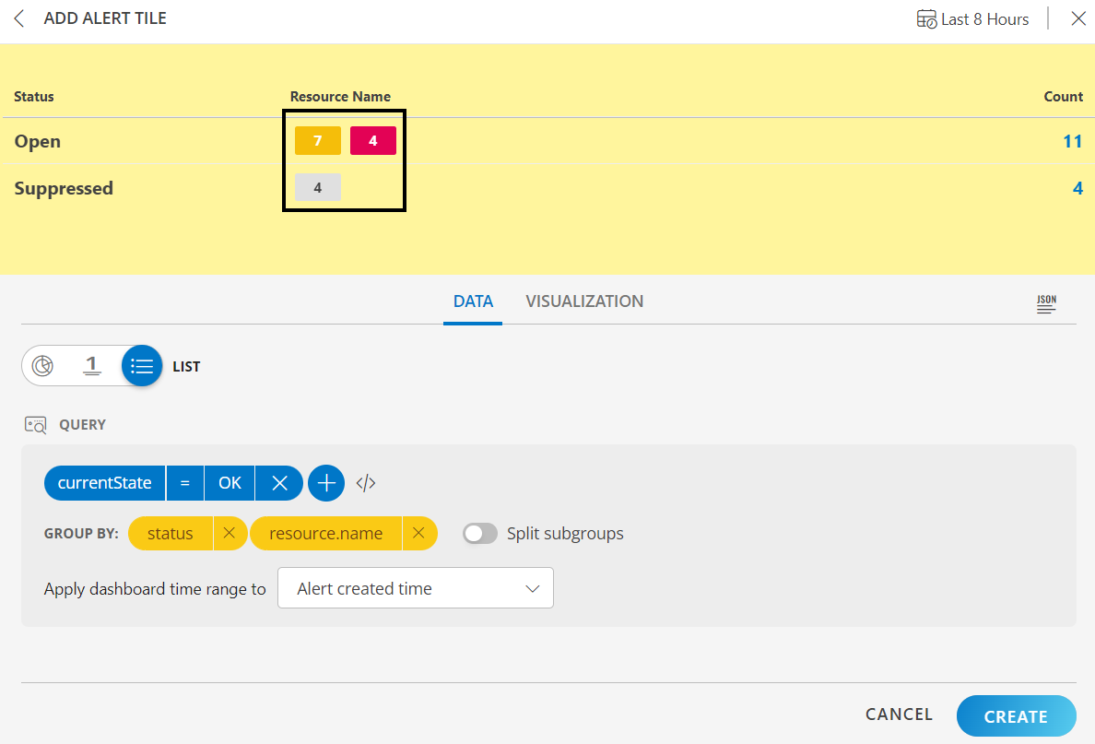The image size is (1095, 744).
Task: Click the back arrow in the header
Action: click(x=18, y=18)
